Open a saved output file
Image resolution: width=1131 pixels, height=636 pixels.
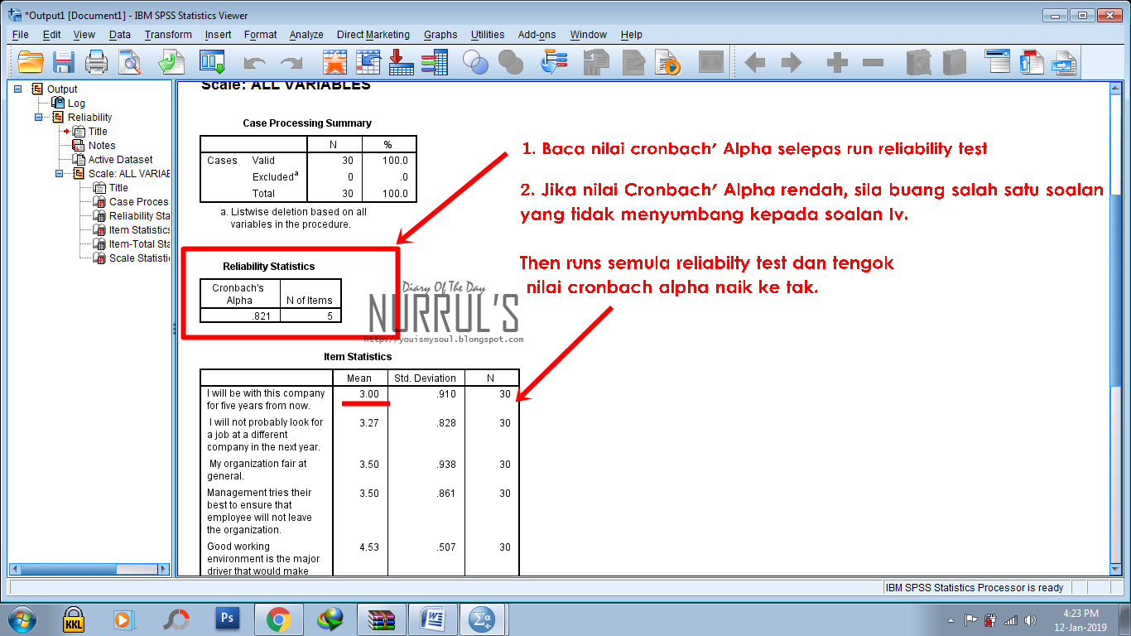pyautogui.click(x=31, y=61)
